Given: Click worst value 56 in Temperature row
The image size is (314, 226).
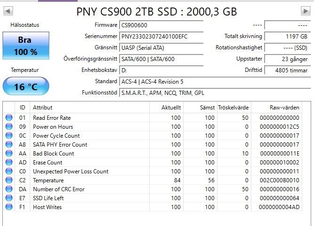Looking at the screenshot, I should 211,180.
